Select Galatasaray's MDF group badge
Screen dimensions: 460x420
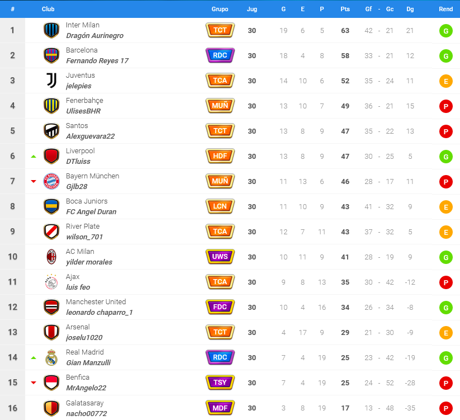coord(220,408)
